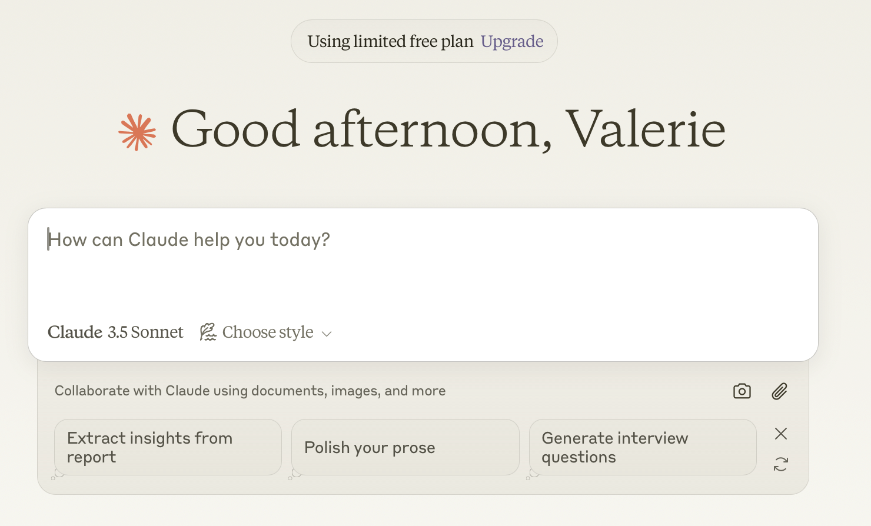Open the Choose style dropdown
871x526 pixels.
pyautogui.click(x=267, y=332)
